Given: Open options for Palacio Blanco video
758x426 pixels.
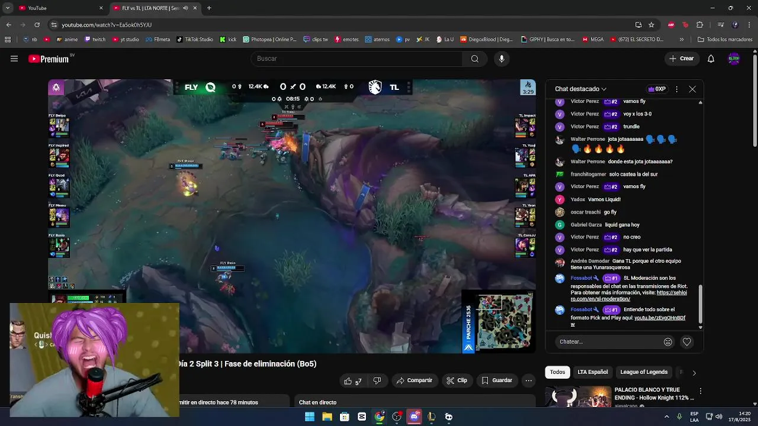Looking at the screenshot, I should [701, 391].
